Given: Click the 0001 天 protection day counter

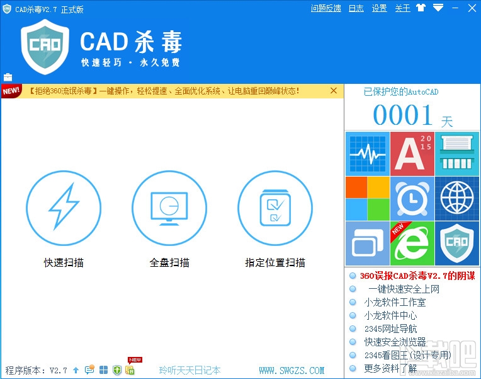Looking at the screenshot, I should click(x=413, y=115).
